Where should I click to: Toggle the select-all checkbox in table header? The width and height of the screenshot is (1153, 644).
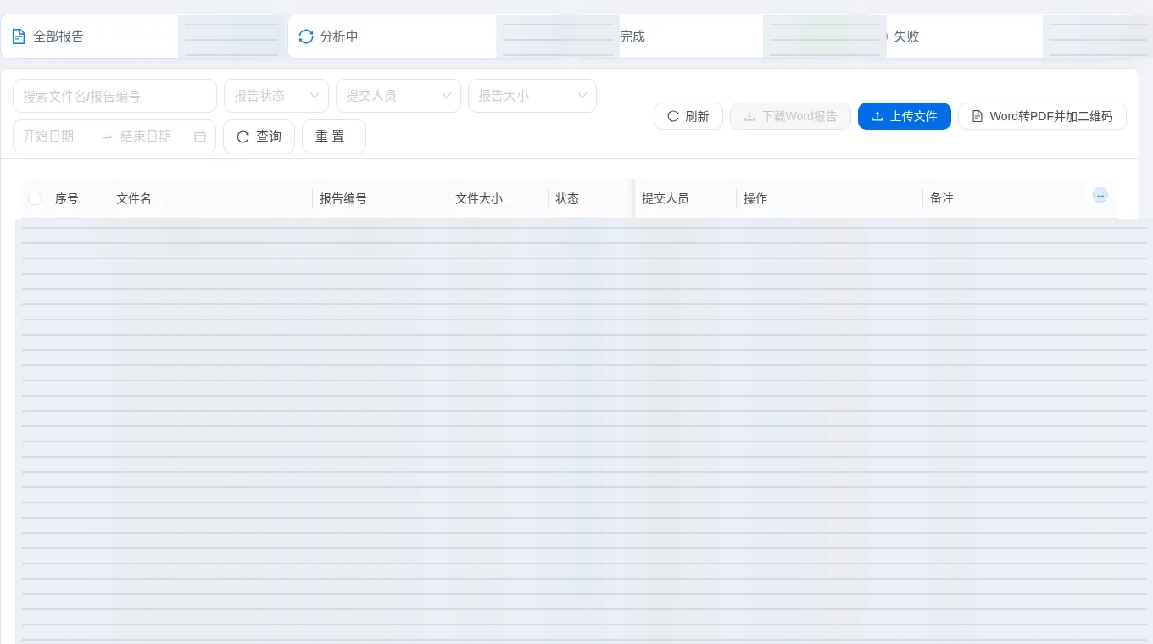[35, 198]
